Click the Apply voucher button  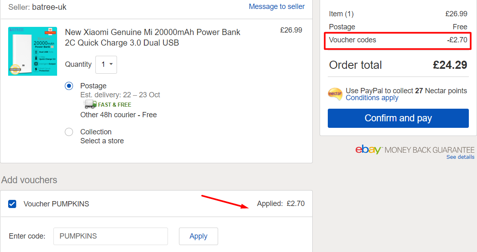[199, 236]
